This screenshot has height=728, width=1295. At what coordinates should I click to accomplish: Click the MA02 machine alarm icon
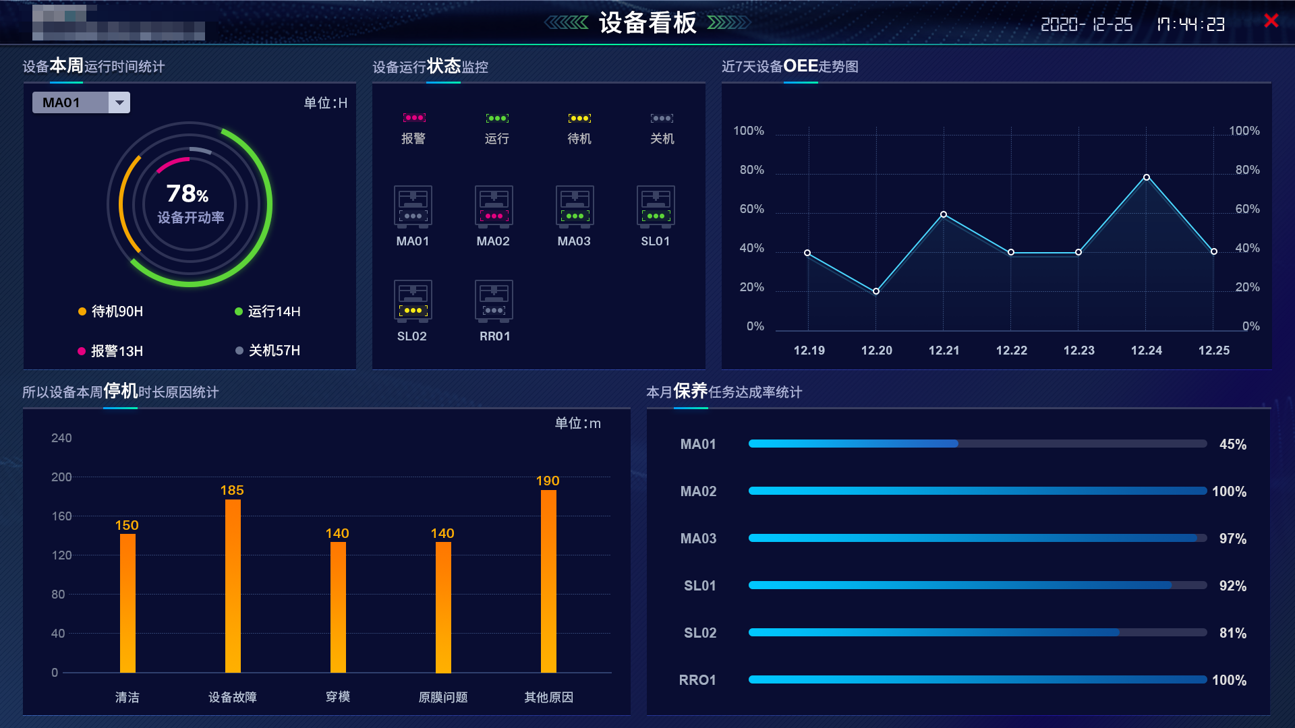[494, 206]
